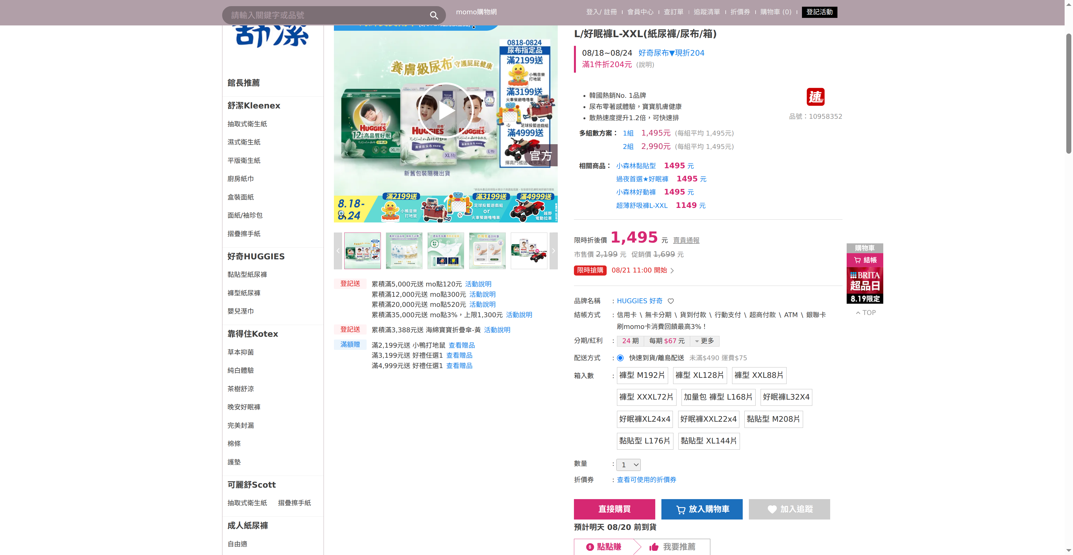Open the 限時搶購 08/21 11:00 arrow
The image size is (1073, 555).
(672, 271)
